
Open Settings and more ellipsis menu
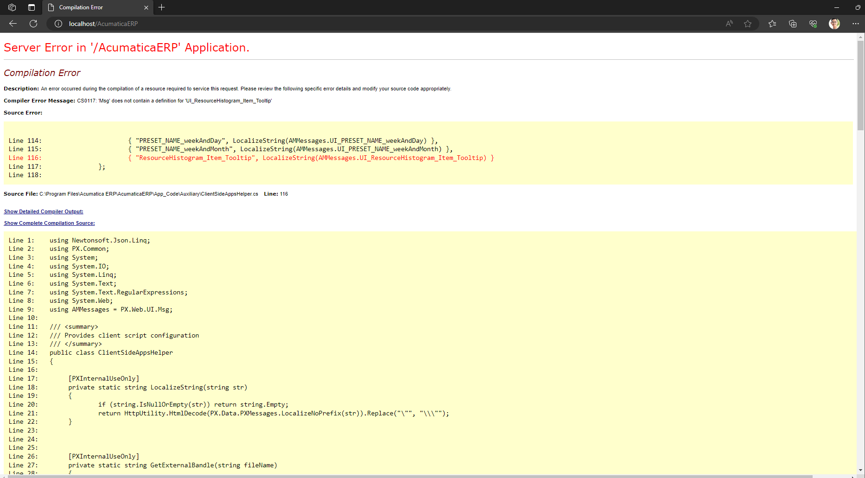[x=855, y=24]
